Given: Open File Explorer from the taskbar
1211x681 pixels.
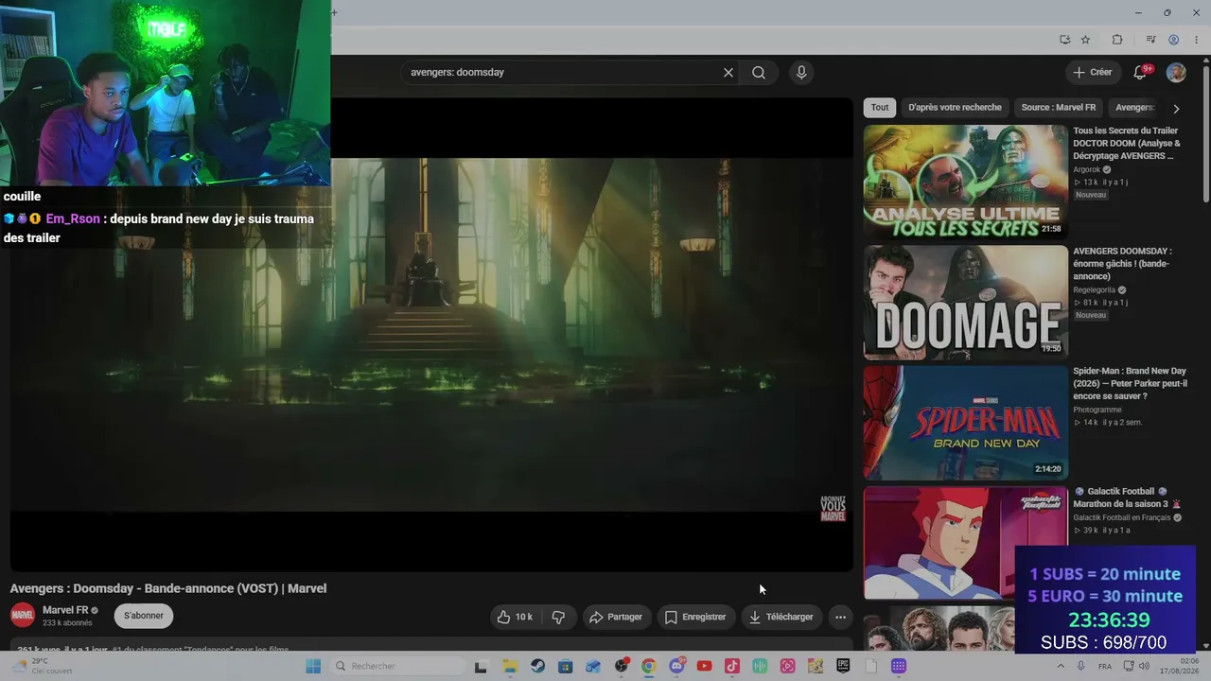Looking at the screenshot, I should pyautogui.click(x=510, y=666).
